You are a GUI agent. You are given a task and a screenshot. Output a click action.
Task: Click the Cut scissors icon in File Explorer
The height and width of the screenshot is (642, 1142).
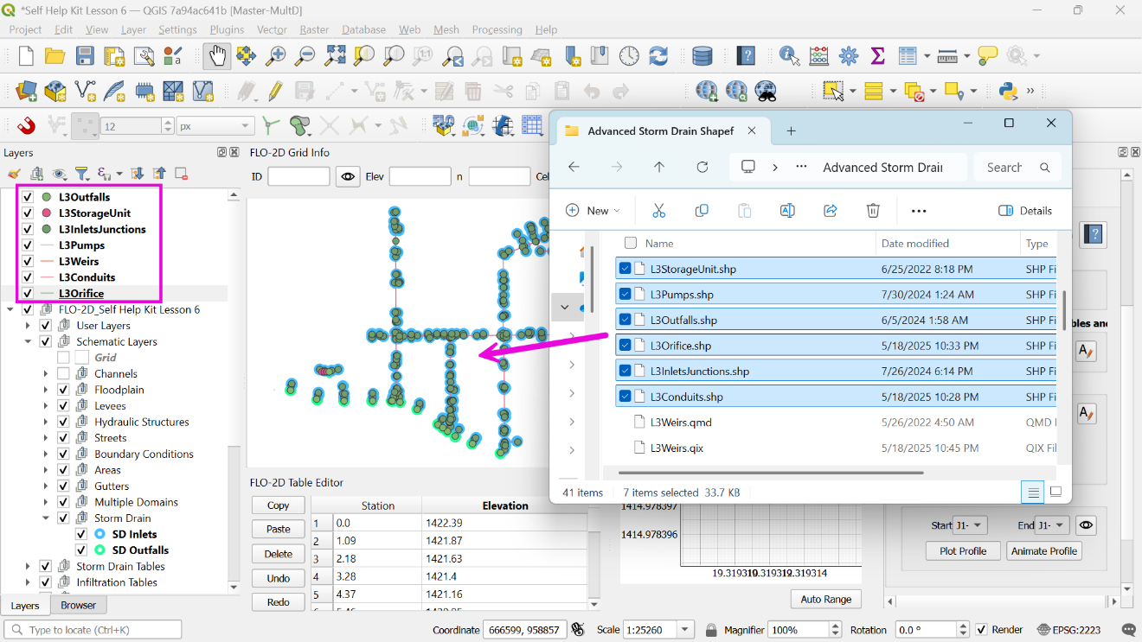[658, 211]
